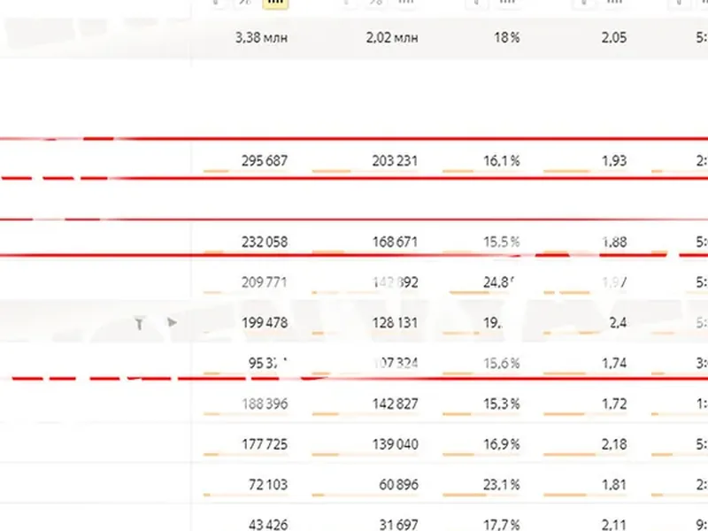Image resolution: width=708 pixels, height=531 pixels.
Task: Select the cell showing 128 131
Action: pos(395,323)
